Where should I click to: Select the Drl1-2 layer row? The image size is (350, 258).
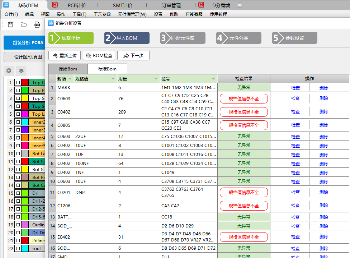click(x=26, y=201)
